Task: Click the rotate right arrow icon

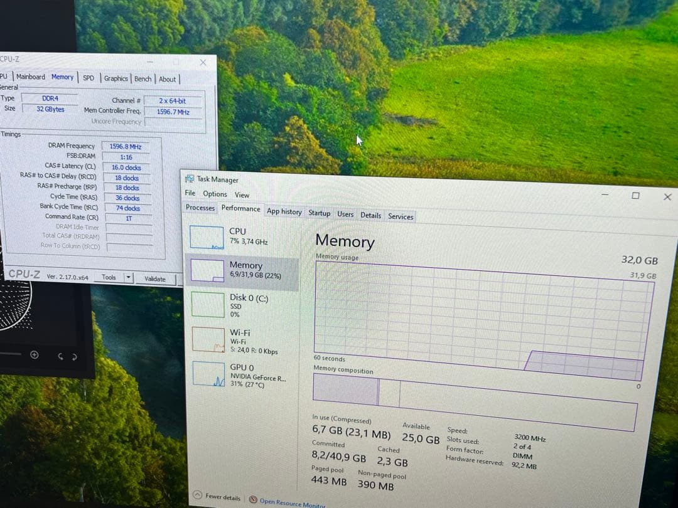Action: pyautogui.click(x=75, y=357)
